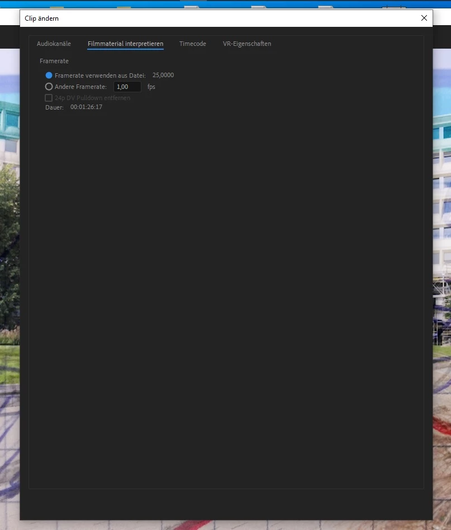Toggle '24p DV Pulldown entfernen' checkbox
Image resolution: width=451 pixels, height=530 pixels.
(x=49, y=98)
